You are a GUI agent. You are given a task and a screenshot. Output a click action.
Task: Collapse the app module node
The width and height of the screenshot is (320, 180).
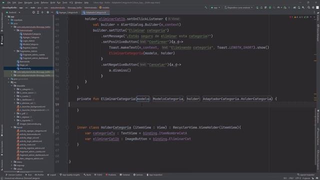click(x=6, y=16)
